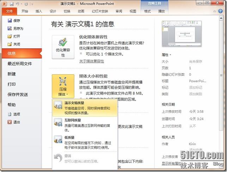Screen dimensions: 227x172
Task: Choose 低质量 compression option
Action: tap(85, 142)
